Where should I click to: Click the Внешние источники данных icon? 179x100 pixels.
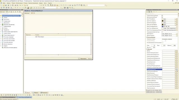tap(3, 47)
